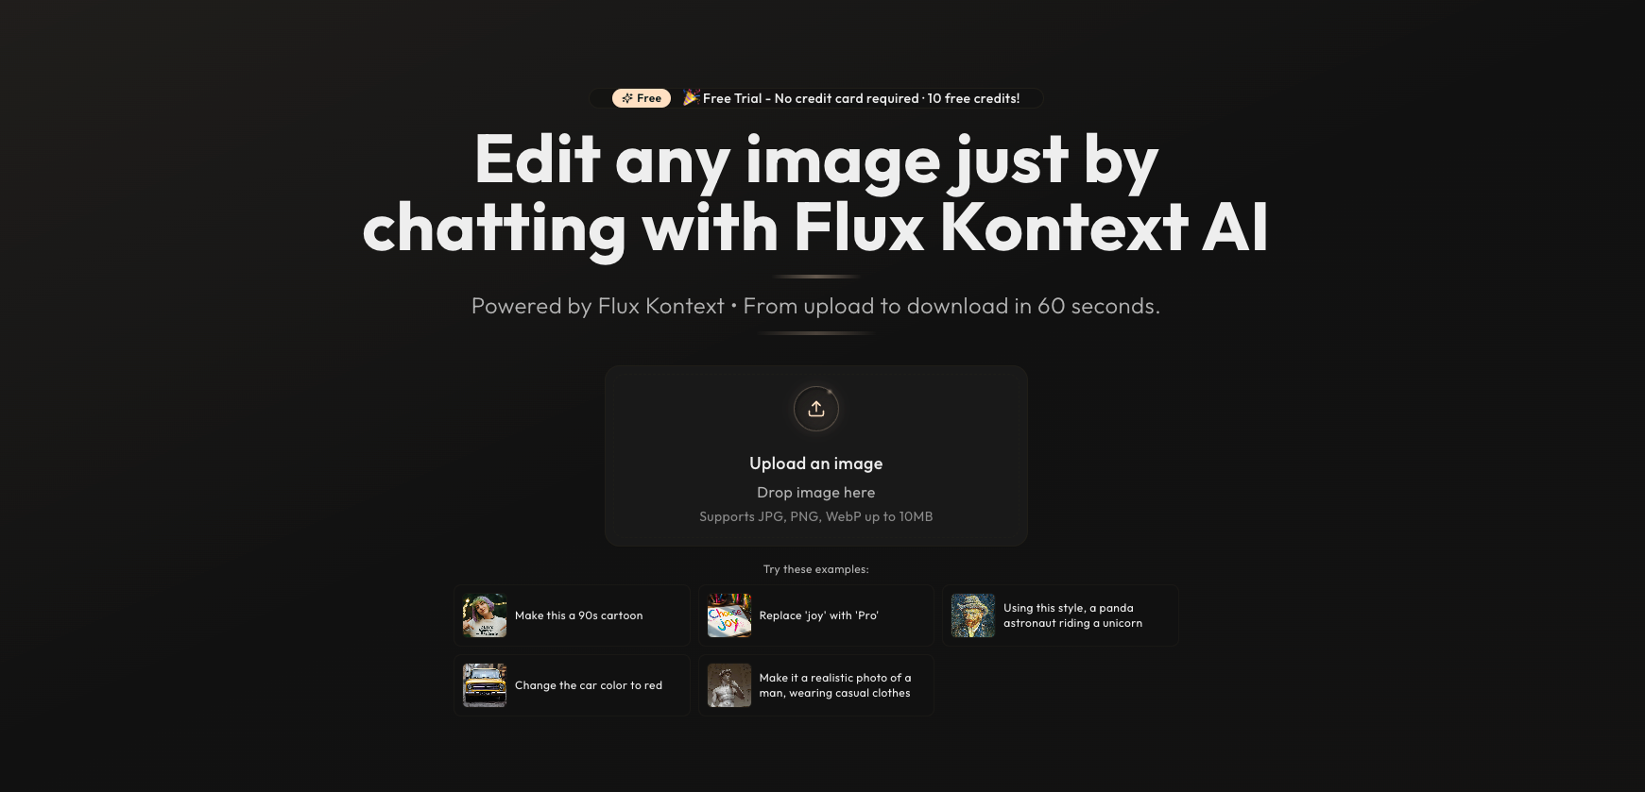Click the upload arrow icon
Viewport: 1645px width, 792px height.
point(816,409)
